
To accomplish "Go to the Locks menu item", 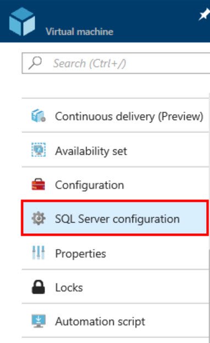I will [x=115, y=287].
